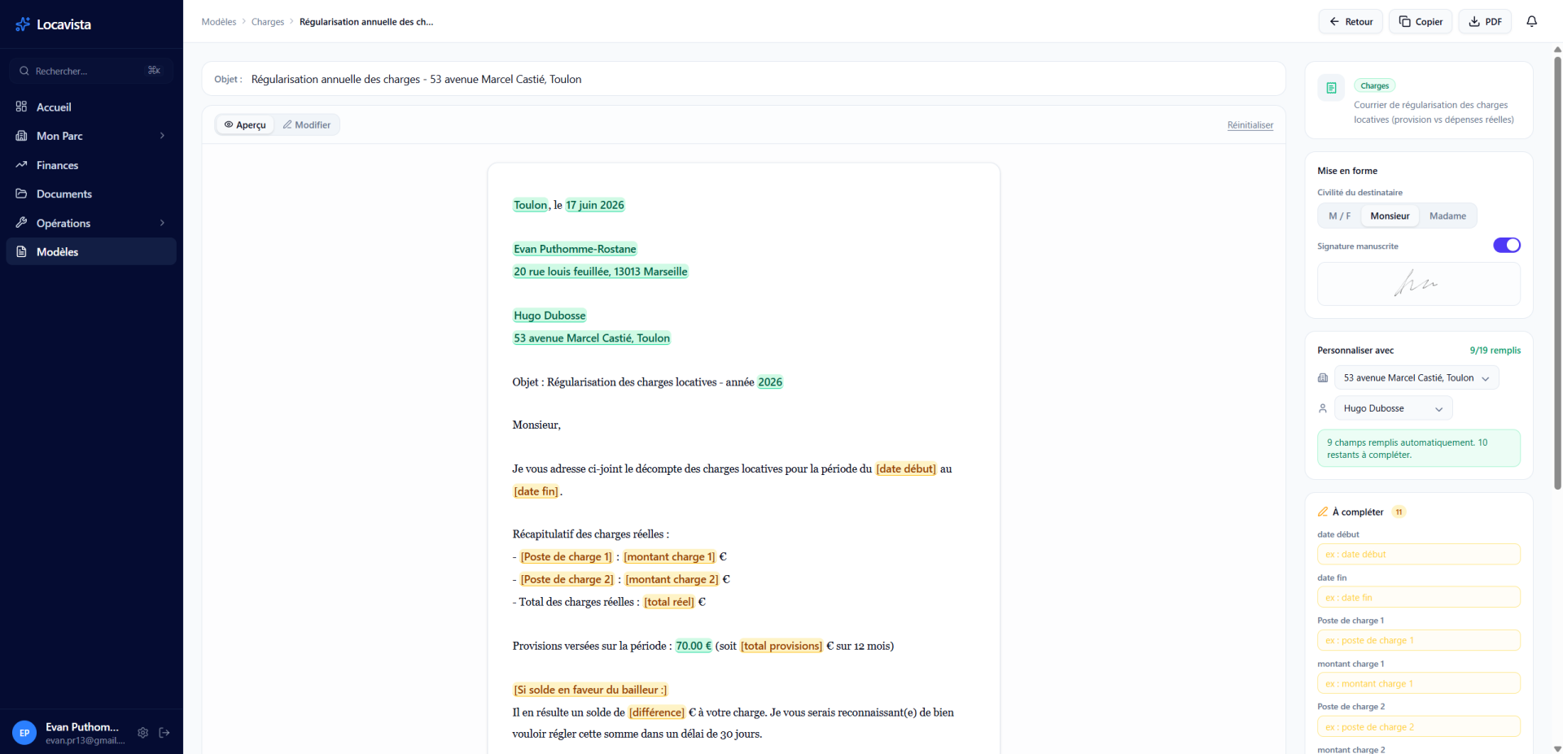Go to Charges breadcrumb

click(x=268, y=22)
